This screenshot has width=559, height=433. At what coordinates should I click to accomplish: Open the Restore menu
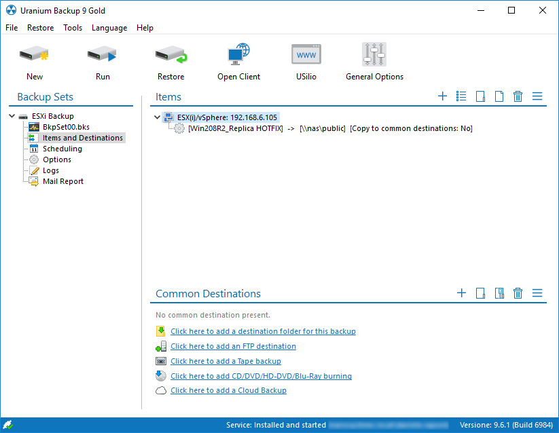coord(40,28)
